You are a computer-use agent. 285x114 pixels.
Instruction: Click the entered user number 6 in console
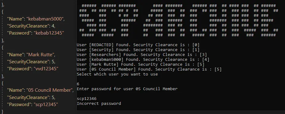[78, 84]
